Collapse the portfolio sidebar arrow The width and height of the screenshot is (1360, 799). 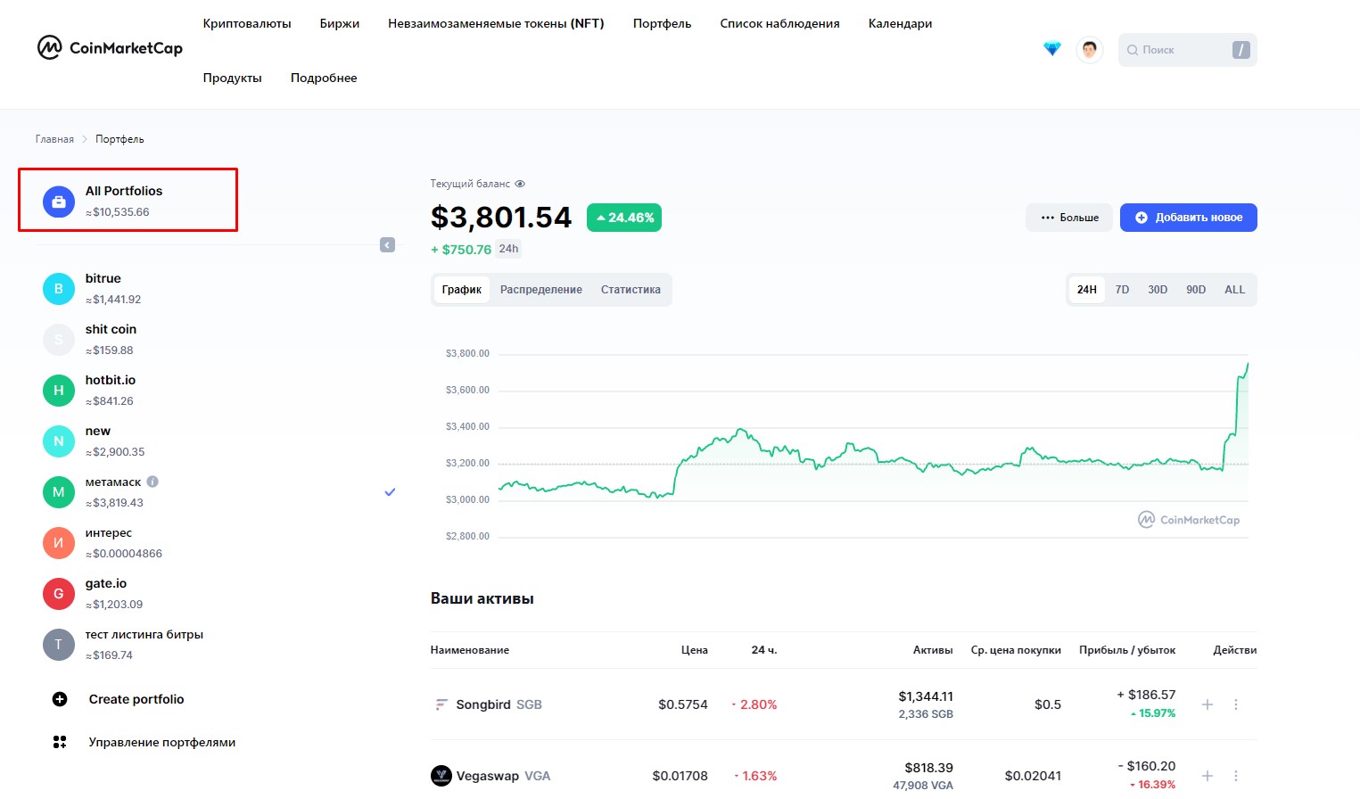[387, 245]
